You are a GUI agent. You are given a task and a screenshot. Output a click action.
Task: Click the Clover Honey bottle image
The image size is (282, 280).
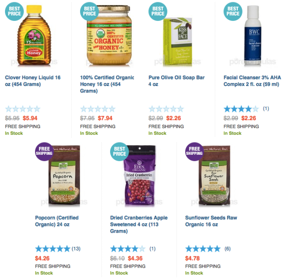point(34,35)
